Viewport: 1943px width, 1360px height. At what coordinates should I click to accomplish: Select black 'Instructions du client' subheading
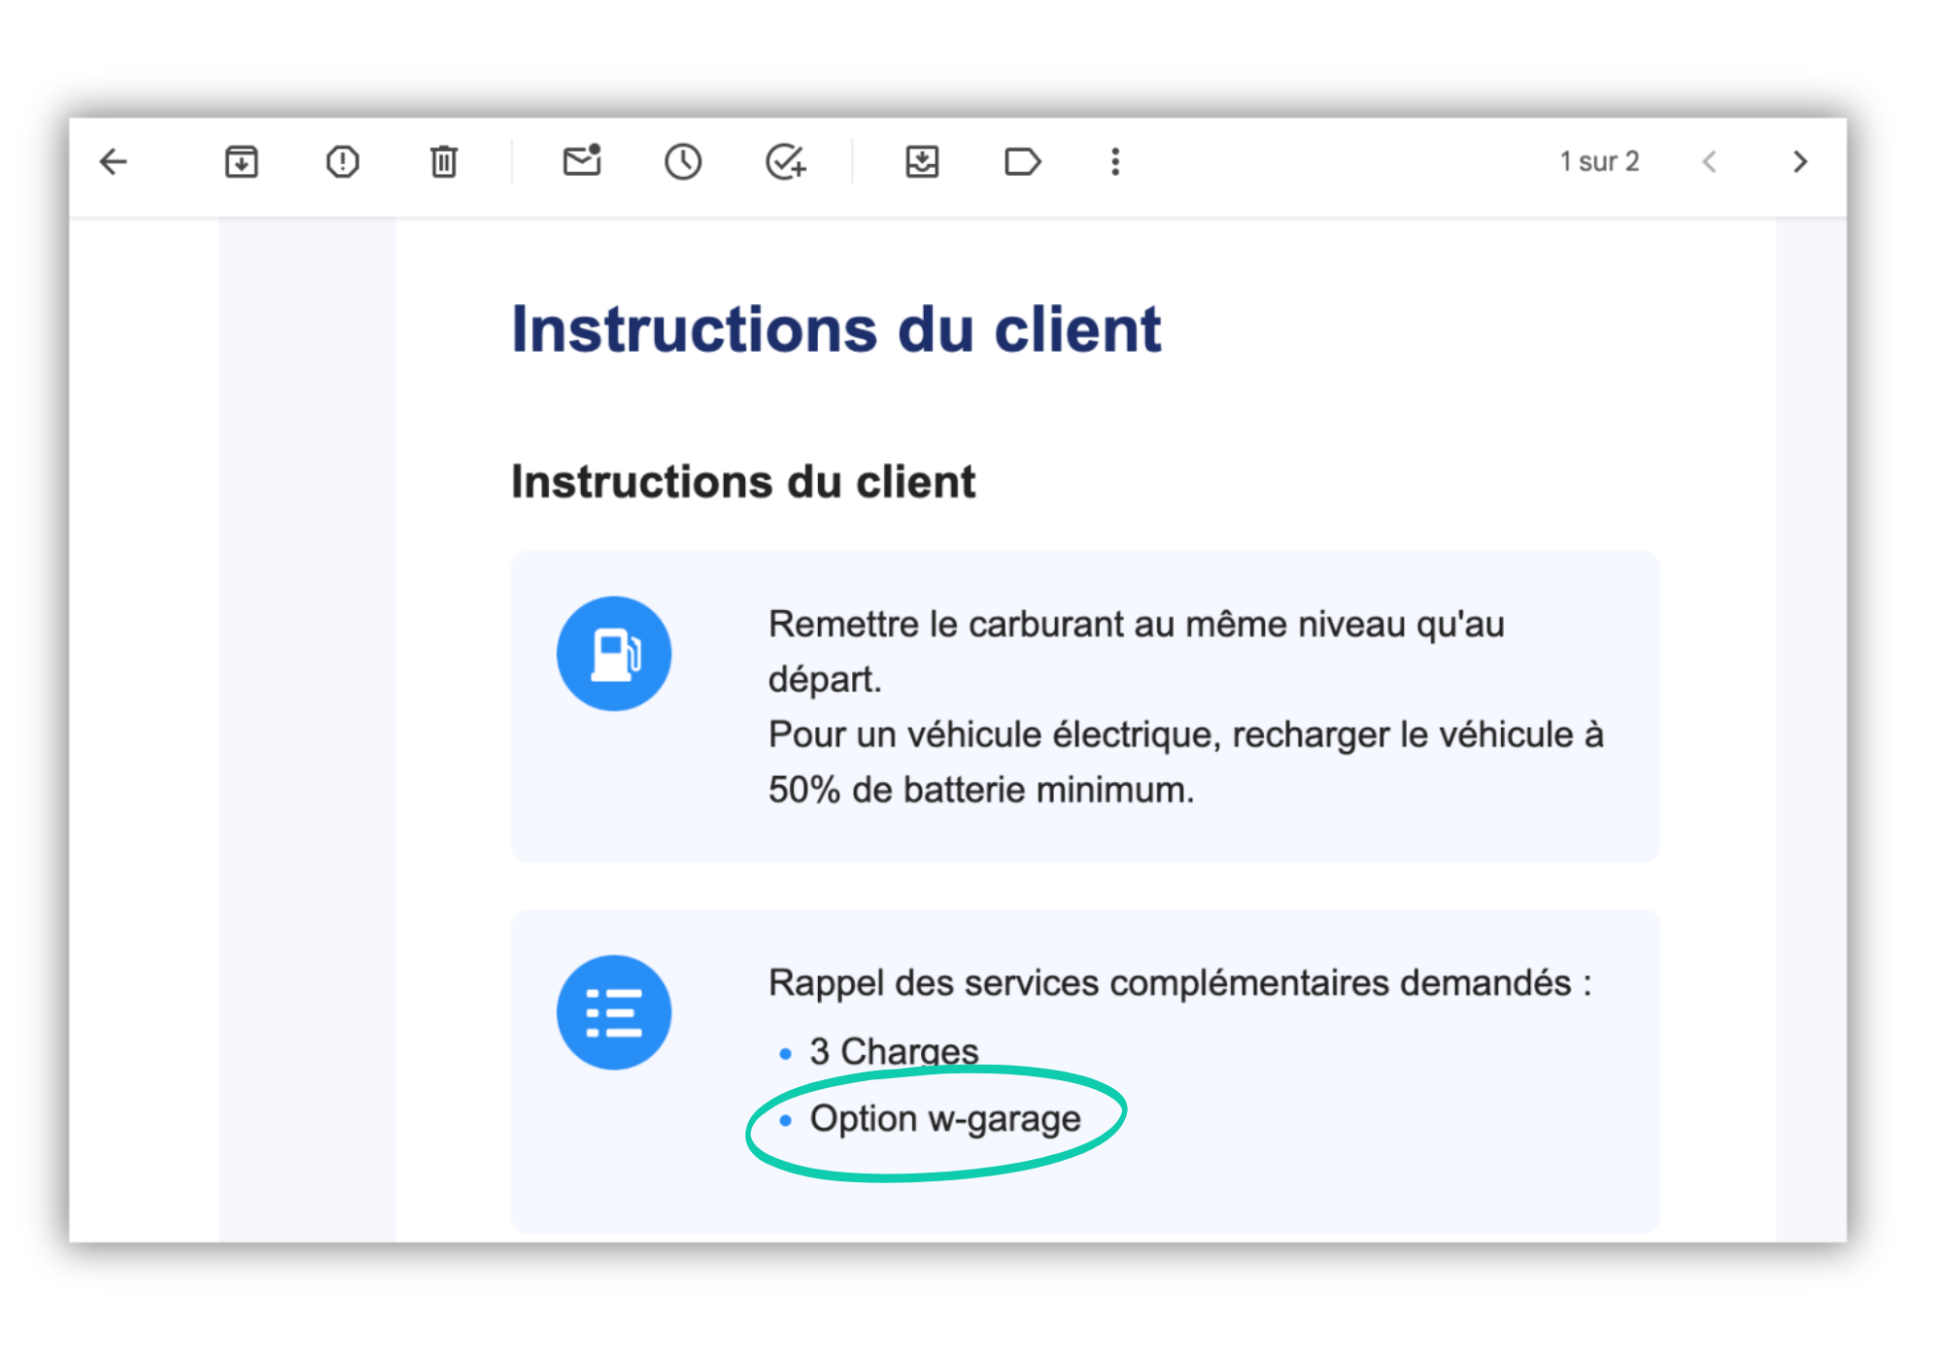(743, 482)
